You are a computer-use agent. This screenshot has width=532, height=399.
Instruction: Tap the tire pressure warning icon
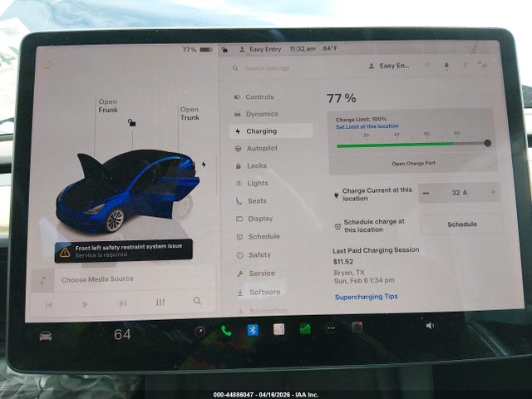tap(47, 64)
